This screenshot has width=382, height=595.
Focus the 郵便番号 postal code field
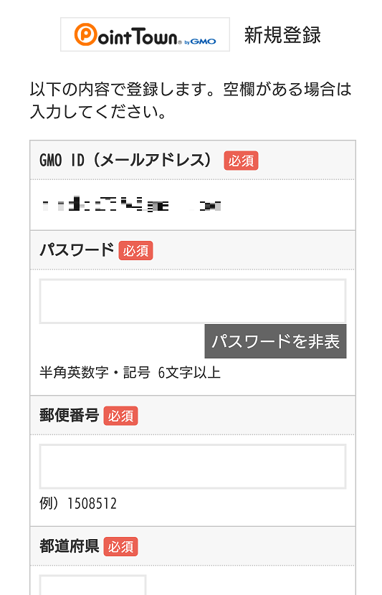193,467
